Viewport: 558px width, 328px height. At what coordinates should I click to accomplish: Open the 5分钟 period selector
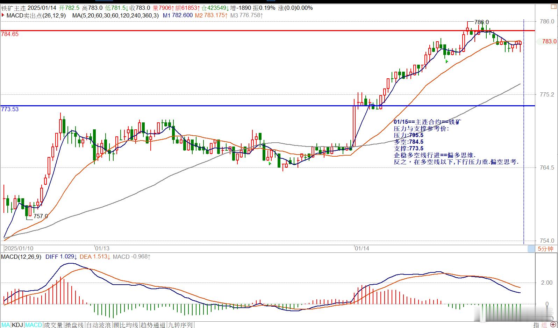(545, 249)
